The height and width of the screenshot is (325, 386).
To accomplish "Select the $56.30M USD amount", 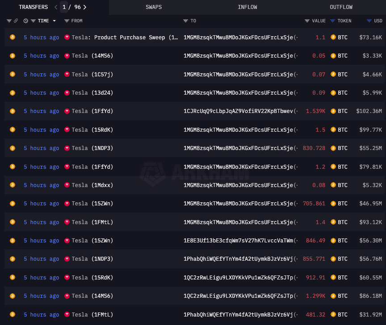I will pos(370,240).
